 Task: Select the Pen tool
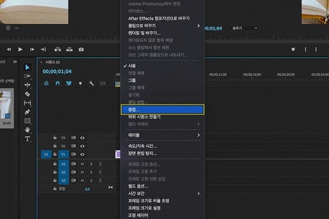(x=27, y=112)
